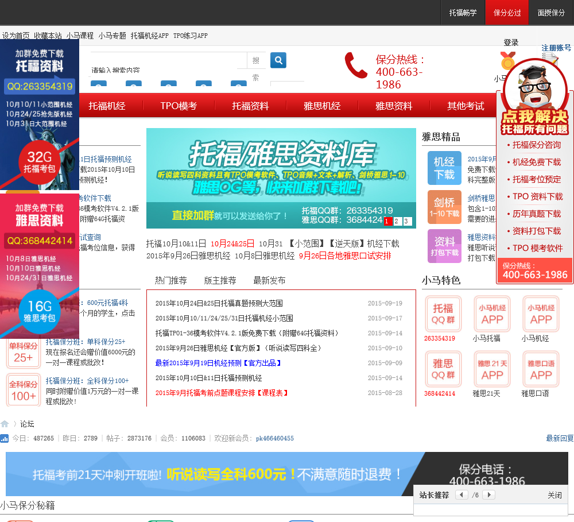574x522 pixels.
Task: Open 托福考位预定 in mascot sidebar
Action: click(x=537, y=180)
